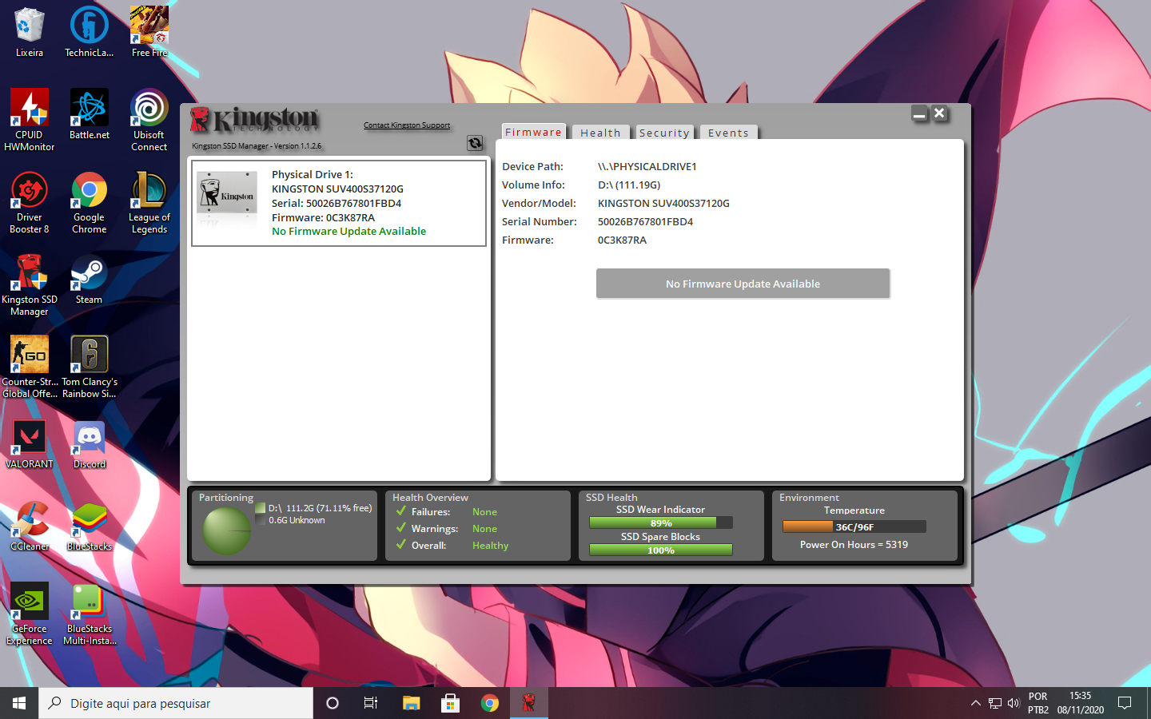
Task: Launch BlueStacks desktop icon
Action: point(90,526)
